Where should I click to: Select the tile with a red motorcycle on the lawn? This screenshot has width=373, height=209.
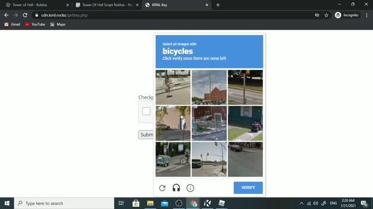245,123
